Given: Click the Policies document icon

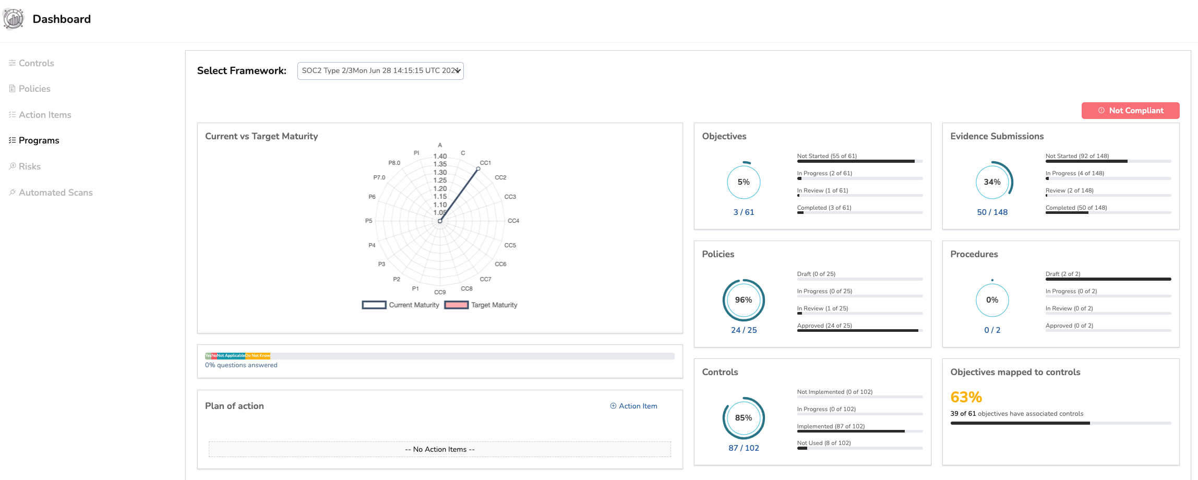Looking at the screenshot, I should click(12, 89).
